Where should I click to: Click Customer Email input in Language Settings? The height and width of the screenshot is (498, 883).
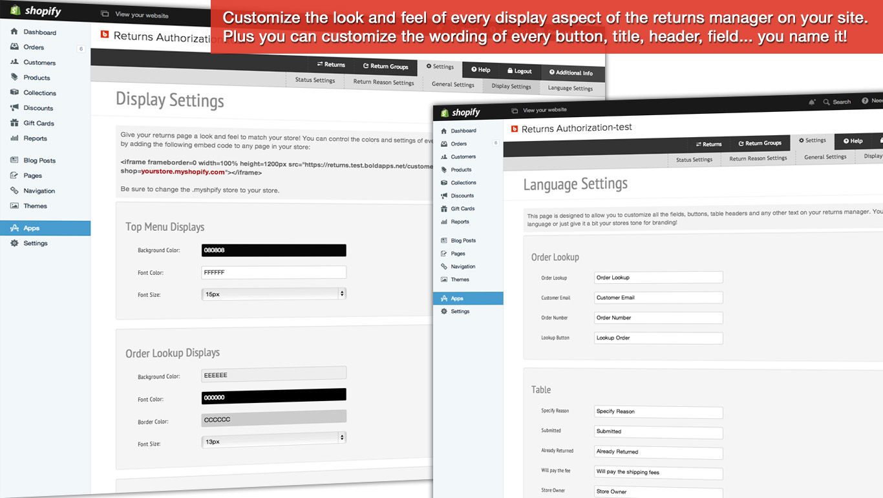(658, 298)
